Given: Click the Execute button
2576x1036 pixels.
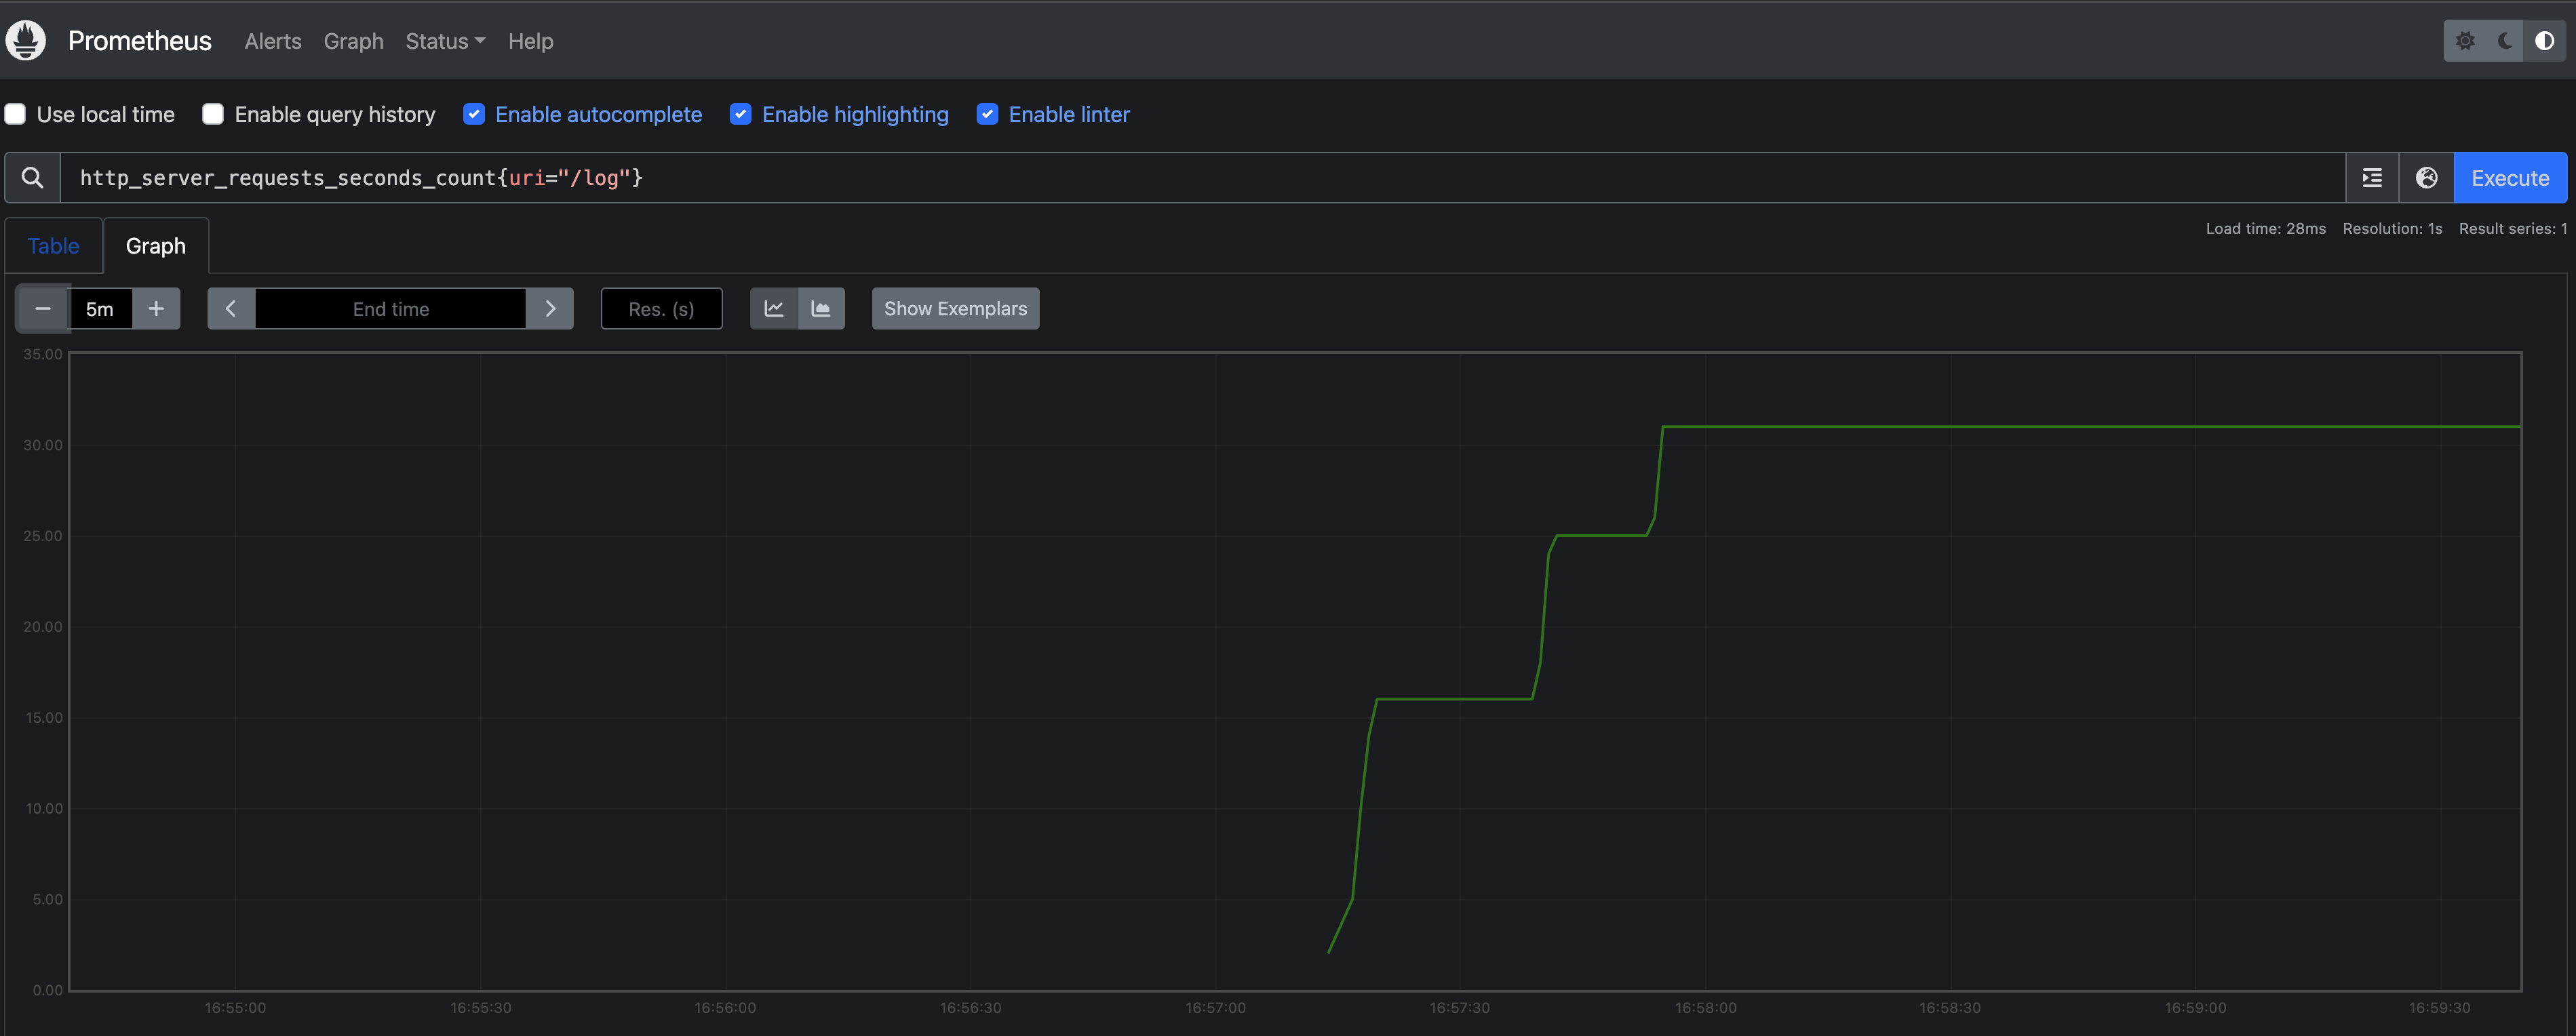Looking at the screenshot, I should [x=2510, y=178].
